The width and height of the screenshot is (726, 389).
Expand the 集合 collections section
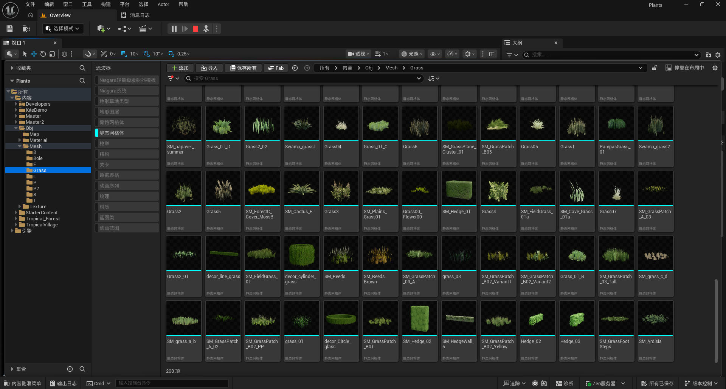pos(12,369)
